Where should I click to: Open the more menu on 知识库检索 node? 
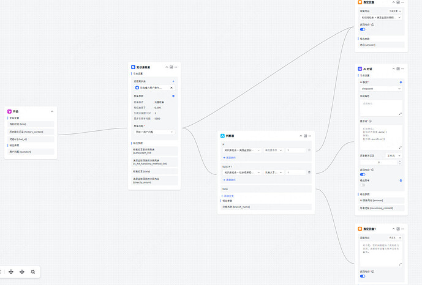[x=176, y=67]
